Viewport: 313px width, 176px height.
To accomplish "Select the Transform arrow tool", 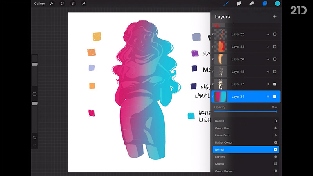I will pos(83,4).
